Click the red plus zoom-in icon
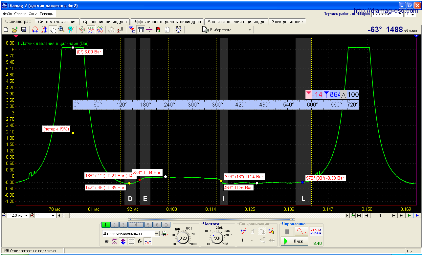This screenshot has height=255, width=423. point(32,215)
